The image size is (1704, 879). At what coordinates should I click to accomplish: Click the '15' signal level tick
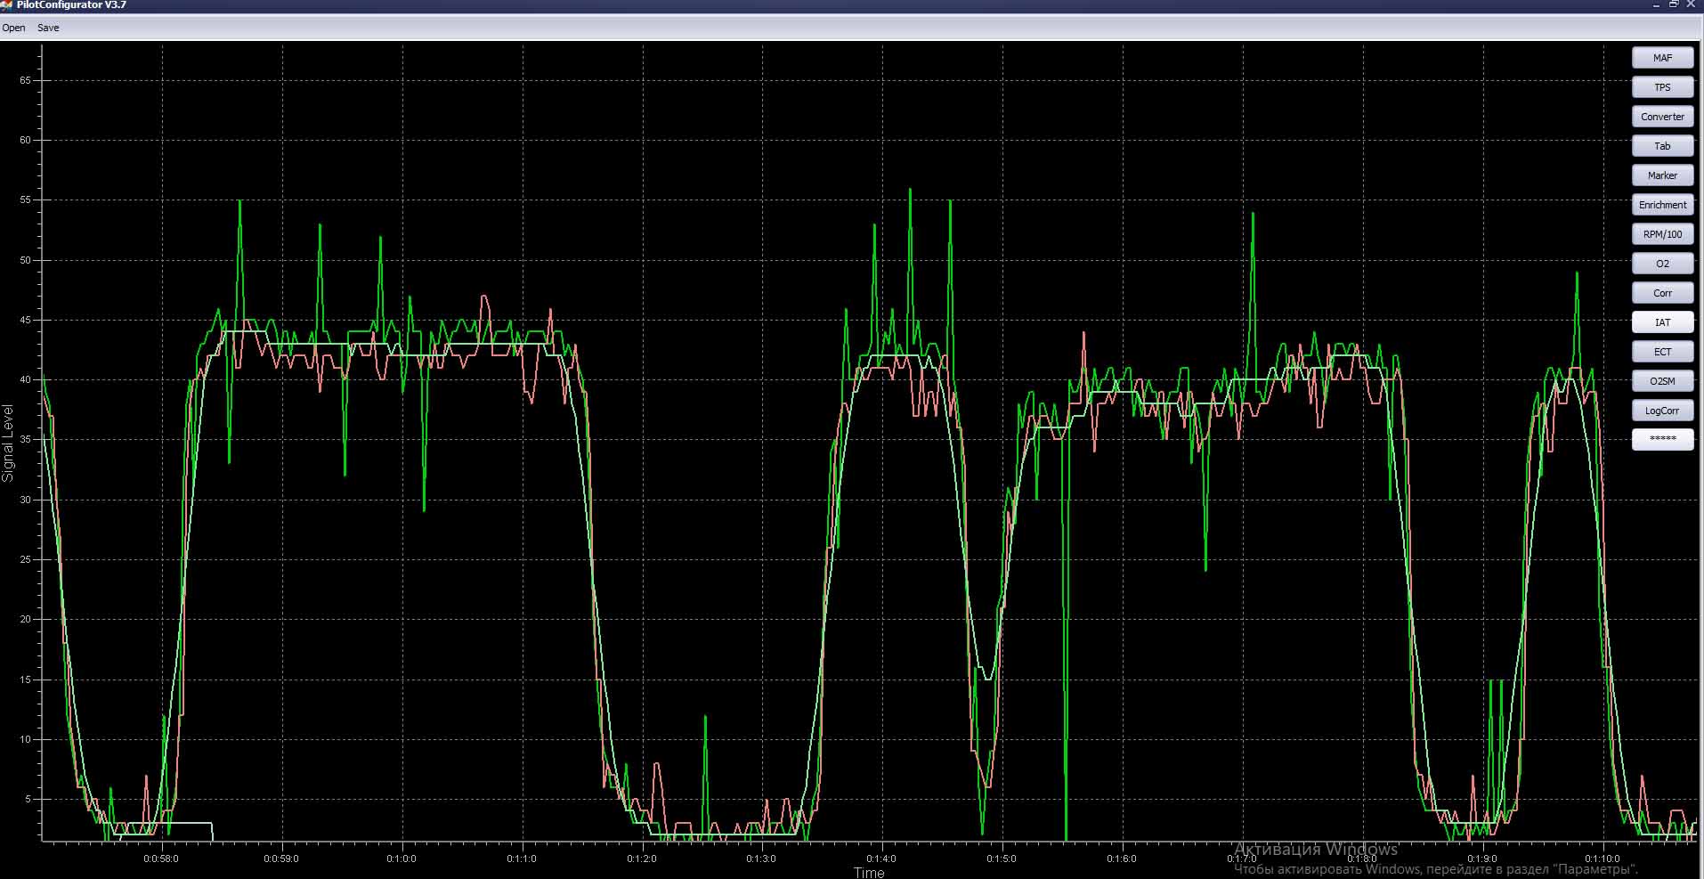point(25,680)
